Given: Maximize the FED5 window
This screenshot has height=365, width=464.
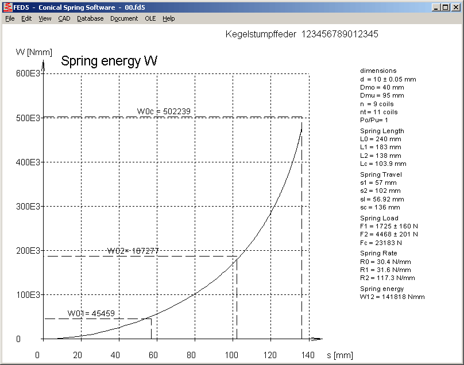Looking at the screenshot, I should click(445, 7).
